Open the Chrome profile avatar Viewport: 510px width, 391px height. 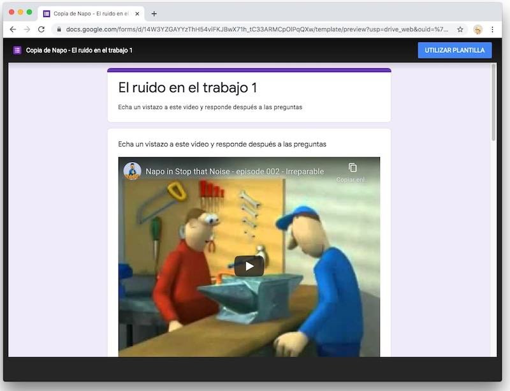477,29
